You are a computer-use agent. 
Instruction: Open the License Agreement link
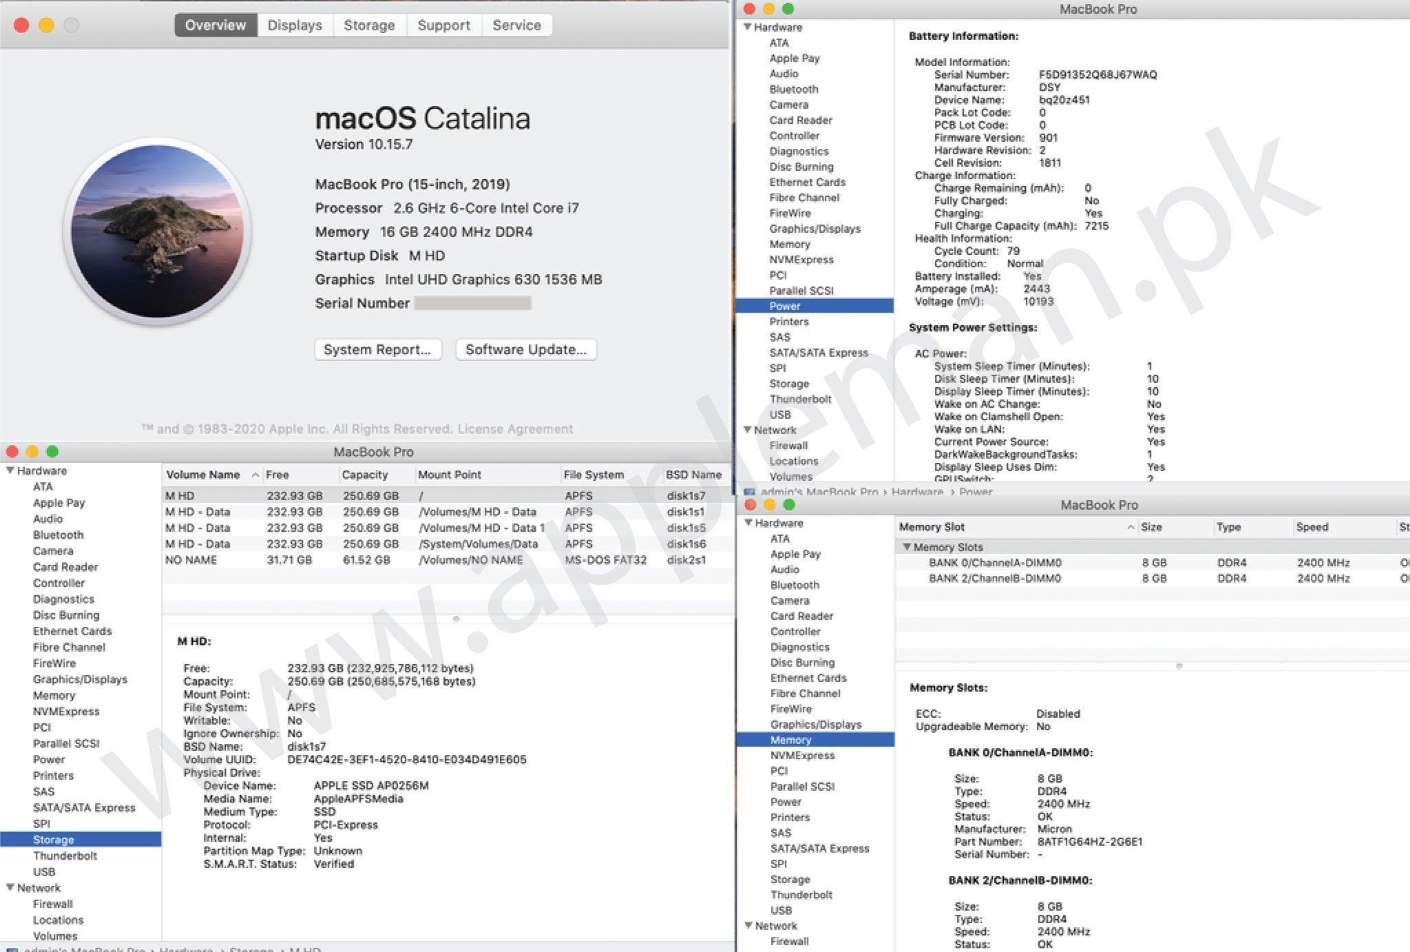[x=515, y=429]
